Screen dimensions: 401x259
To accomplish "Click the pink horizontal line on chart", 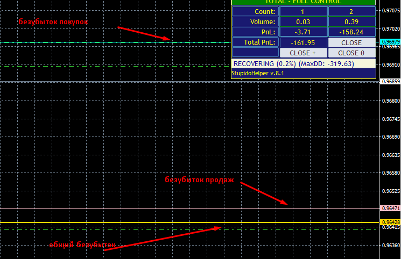I will (x=189, y=208).
